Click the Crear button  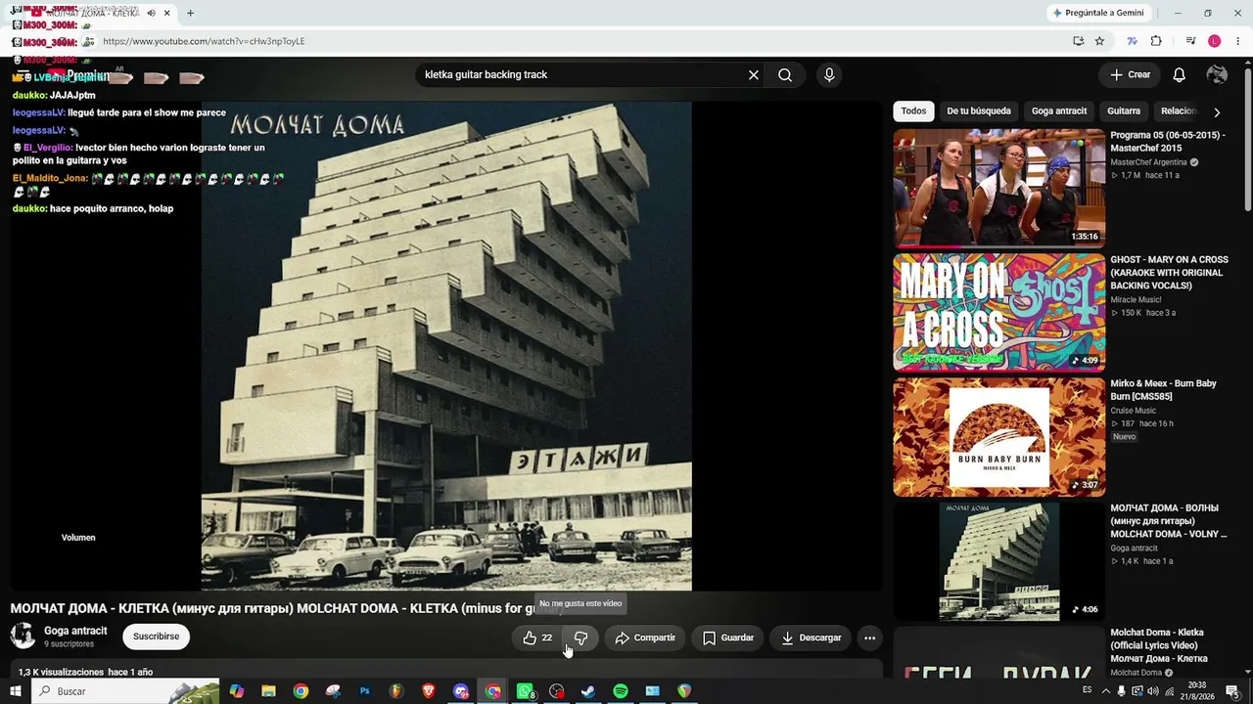[x=1130, y=75]
